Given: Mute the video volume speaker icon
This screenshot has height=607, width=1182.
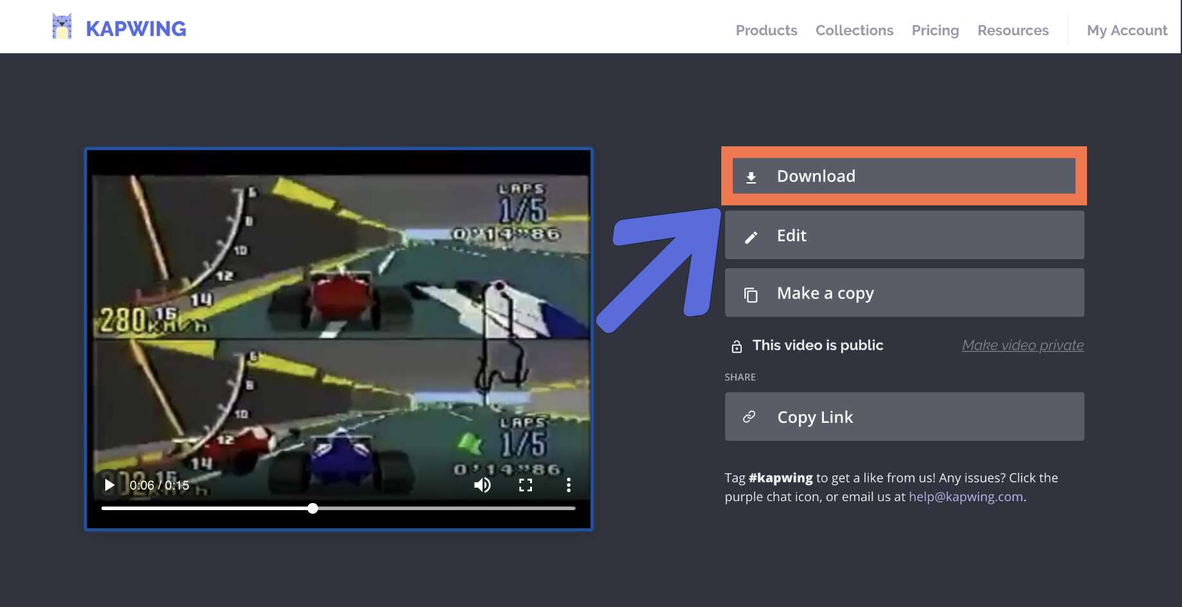Looking at the screenshot, I should click(482, 485).
